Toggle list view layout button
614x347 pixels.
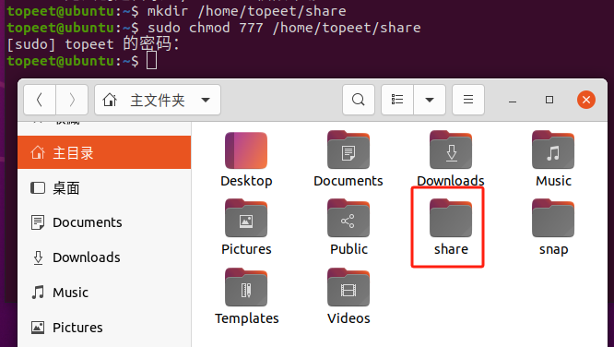(397, 100)
